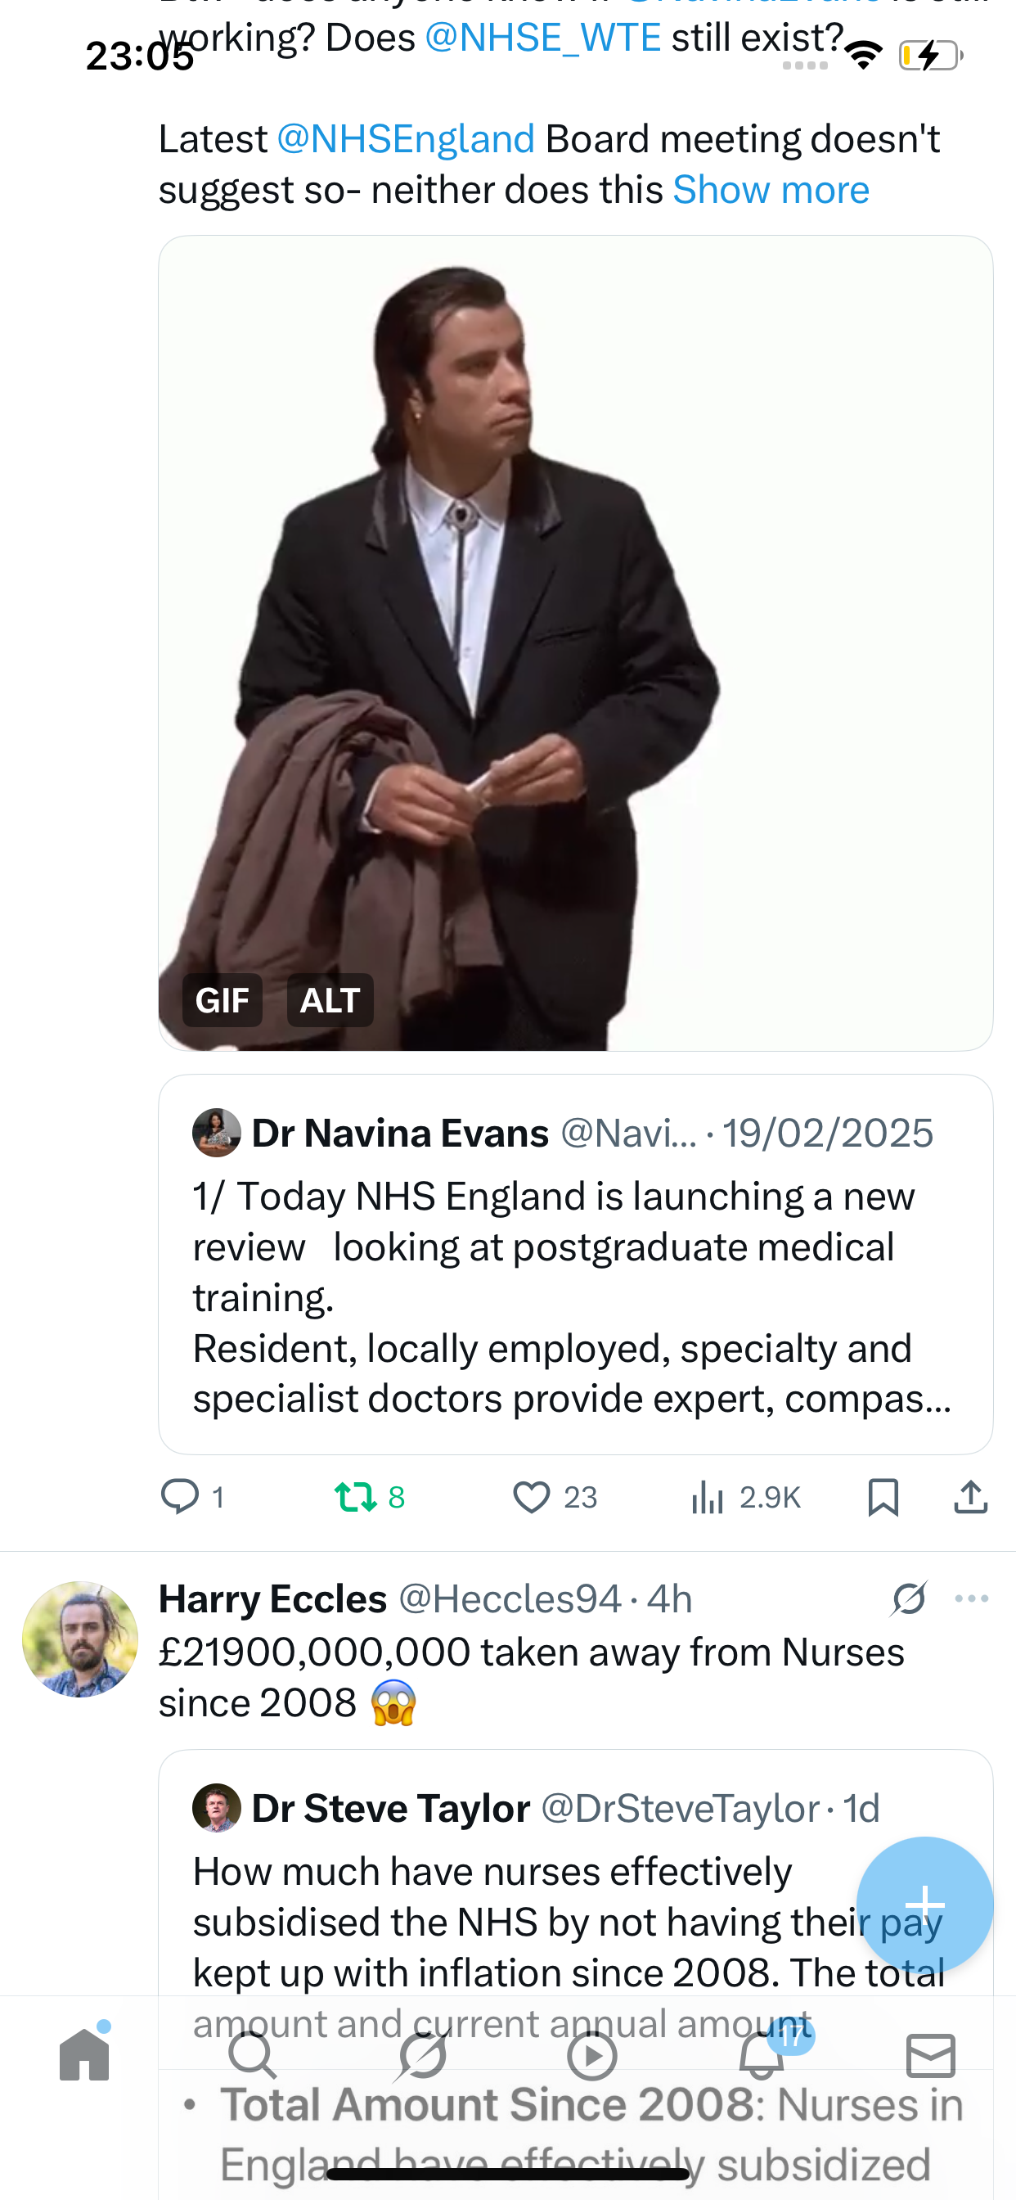The image size is (1016, 2200).
Task: Open replies on the NHS England post
Action: [x=193, y=1496]
